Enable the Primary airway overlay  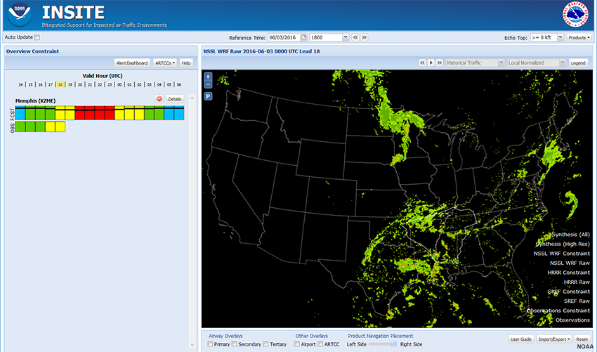(210, 344)
